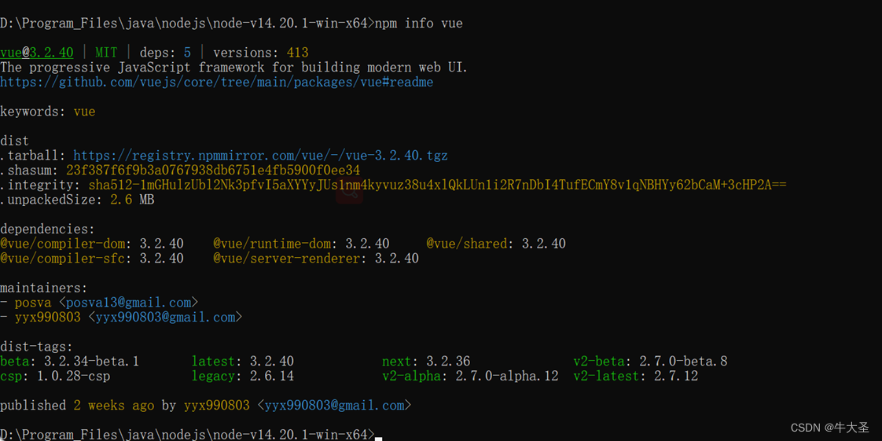
Task: Click the 'maintainers:' heading
Action: [44, 288]
